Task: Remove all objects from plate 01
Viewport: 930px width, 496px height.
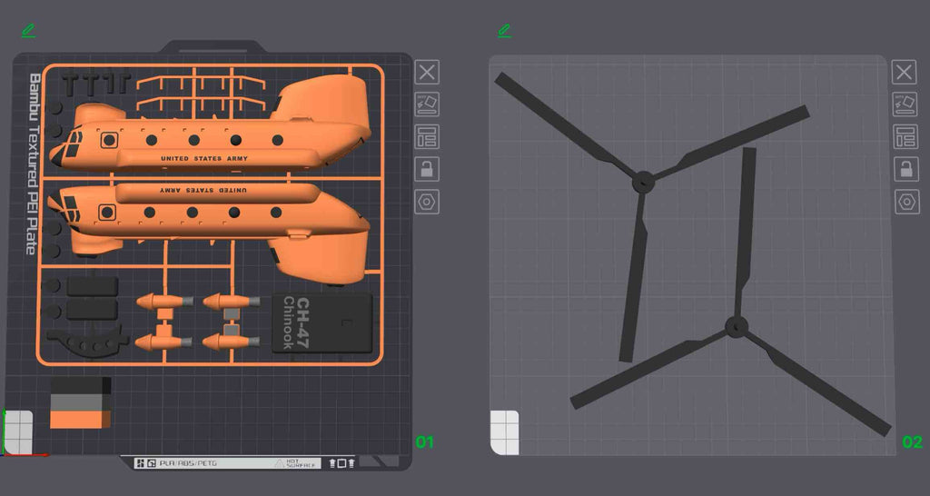Action: coord(427,73)
